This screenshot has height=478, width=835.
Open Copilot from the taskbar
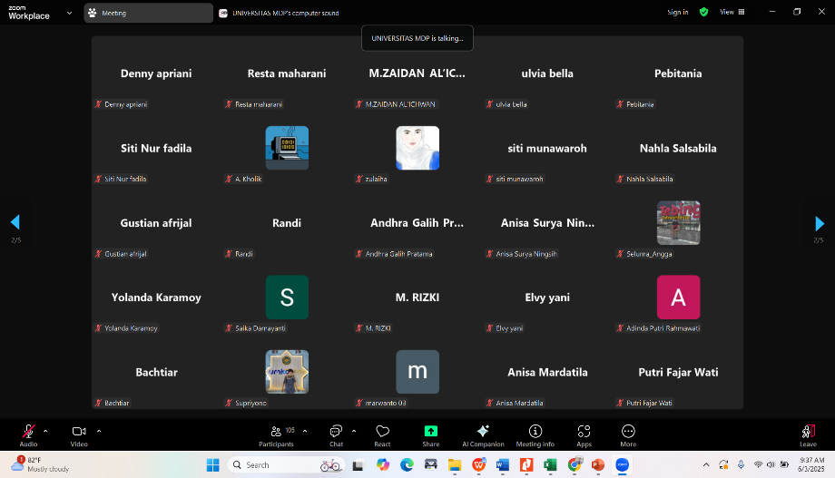coord(383,464)
